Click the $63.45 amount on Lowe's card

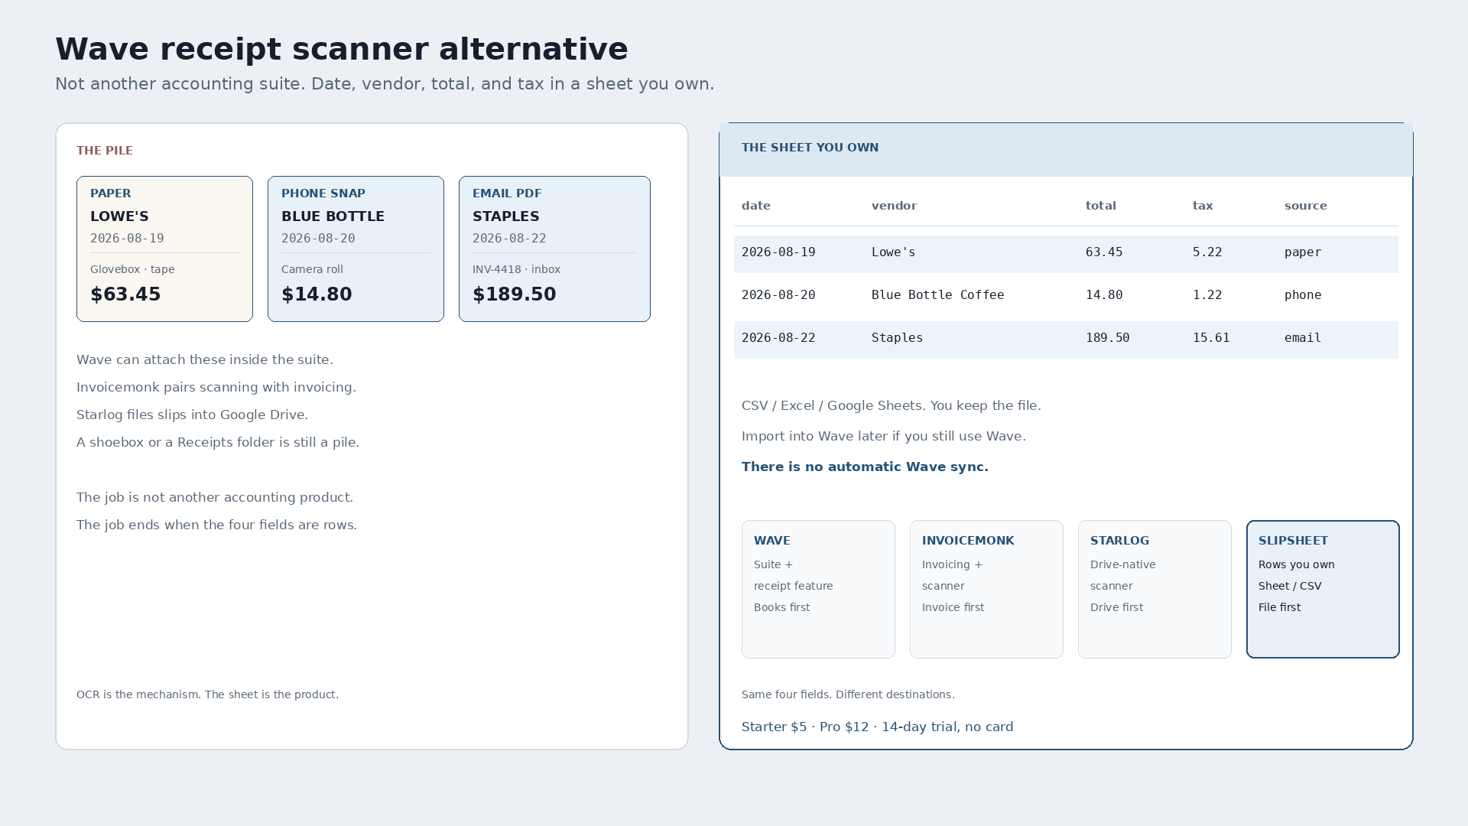tap(125, 294)
